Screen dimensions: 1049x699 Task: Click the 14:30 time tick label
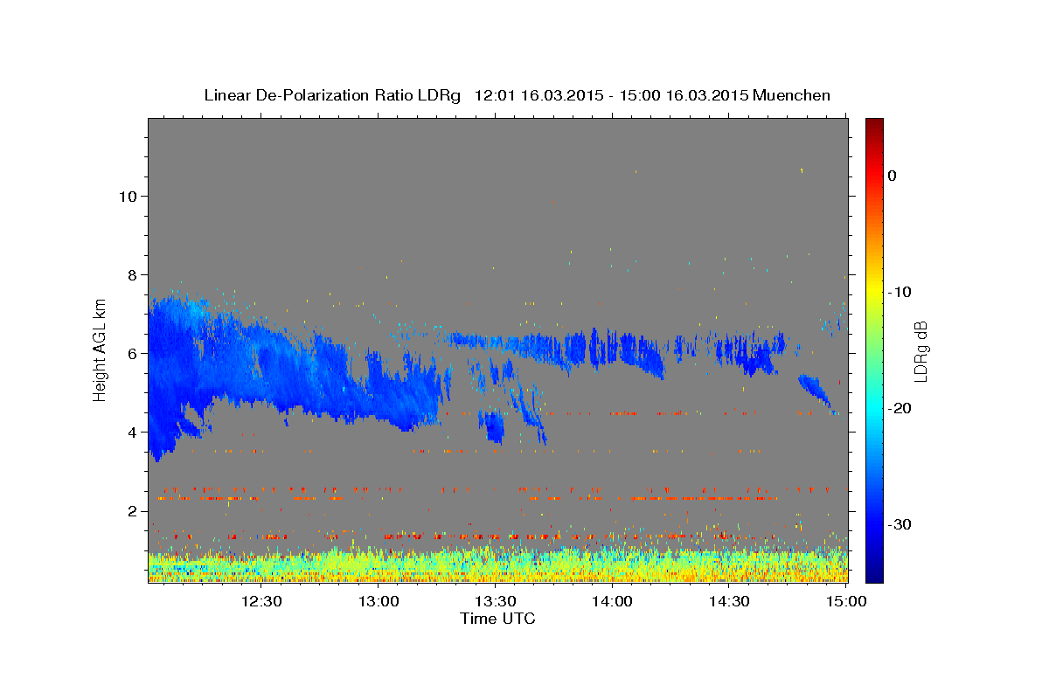(730, 601)
